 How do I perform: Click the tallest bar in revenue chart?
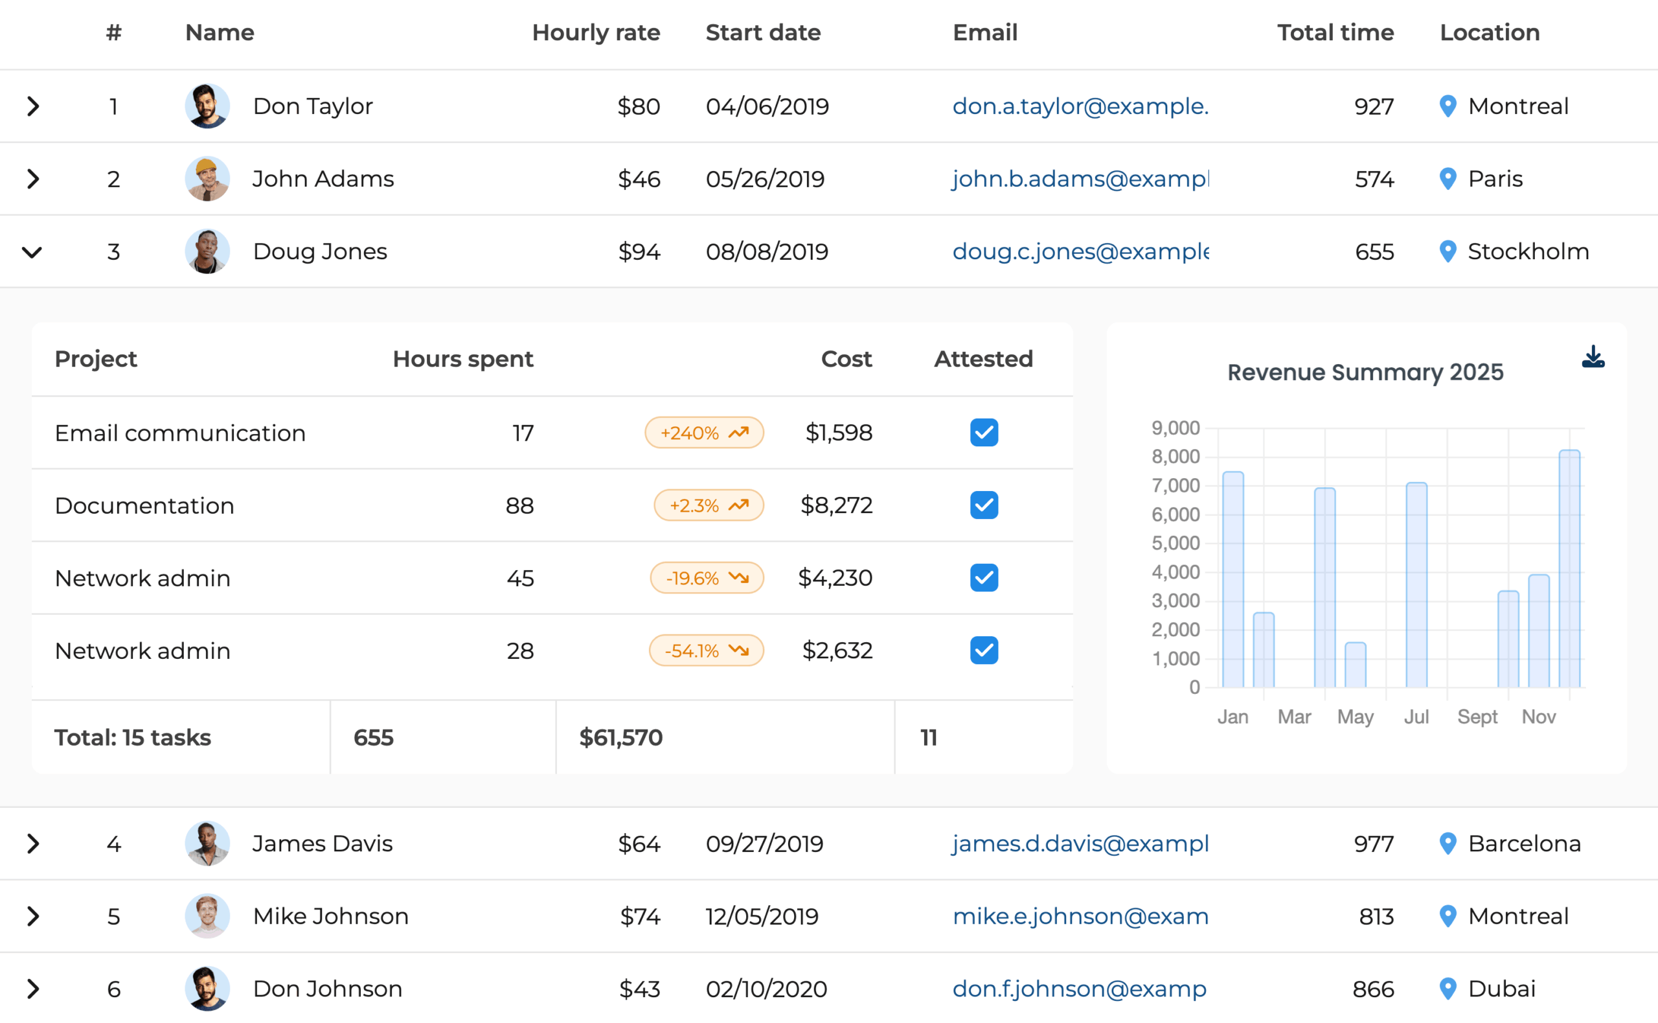click(1569, 568)
